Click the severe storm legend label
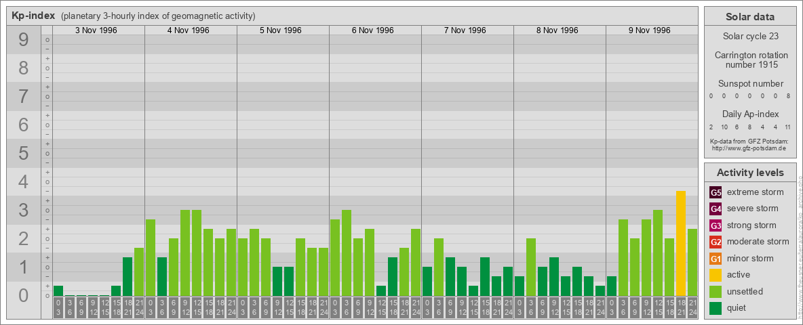This screenshot has width=803, height=325. pos(753,209)
